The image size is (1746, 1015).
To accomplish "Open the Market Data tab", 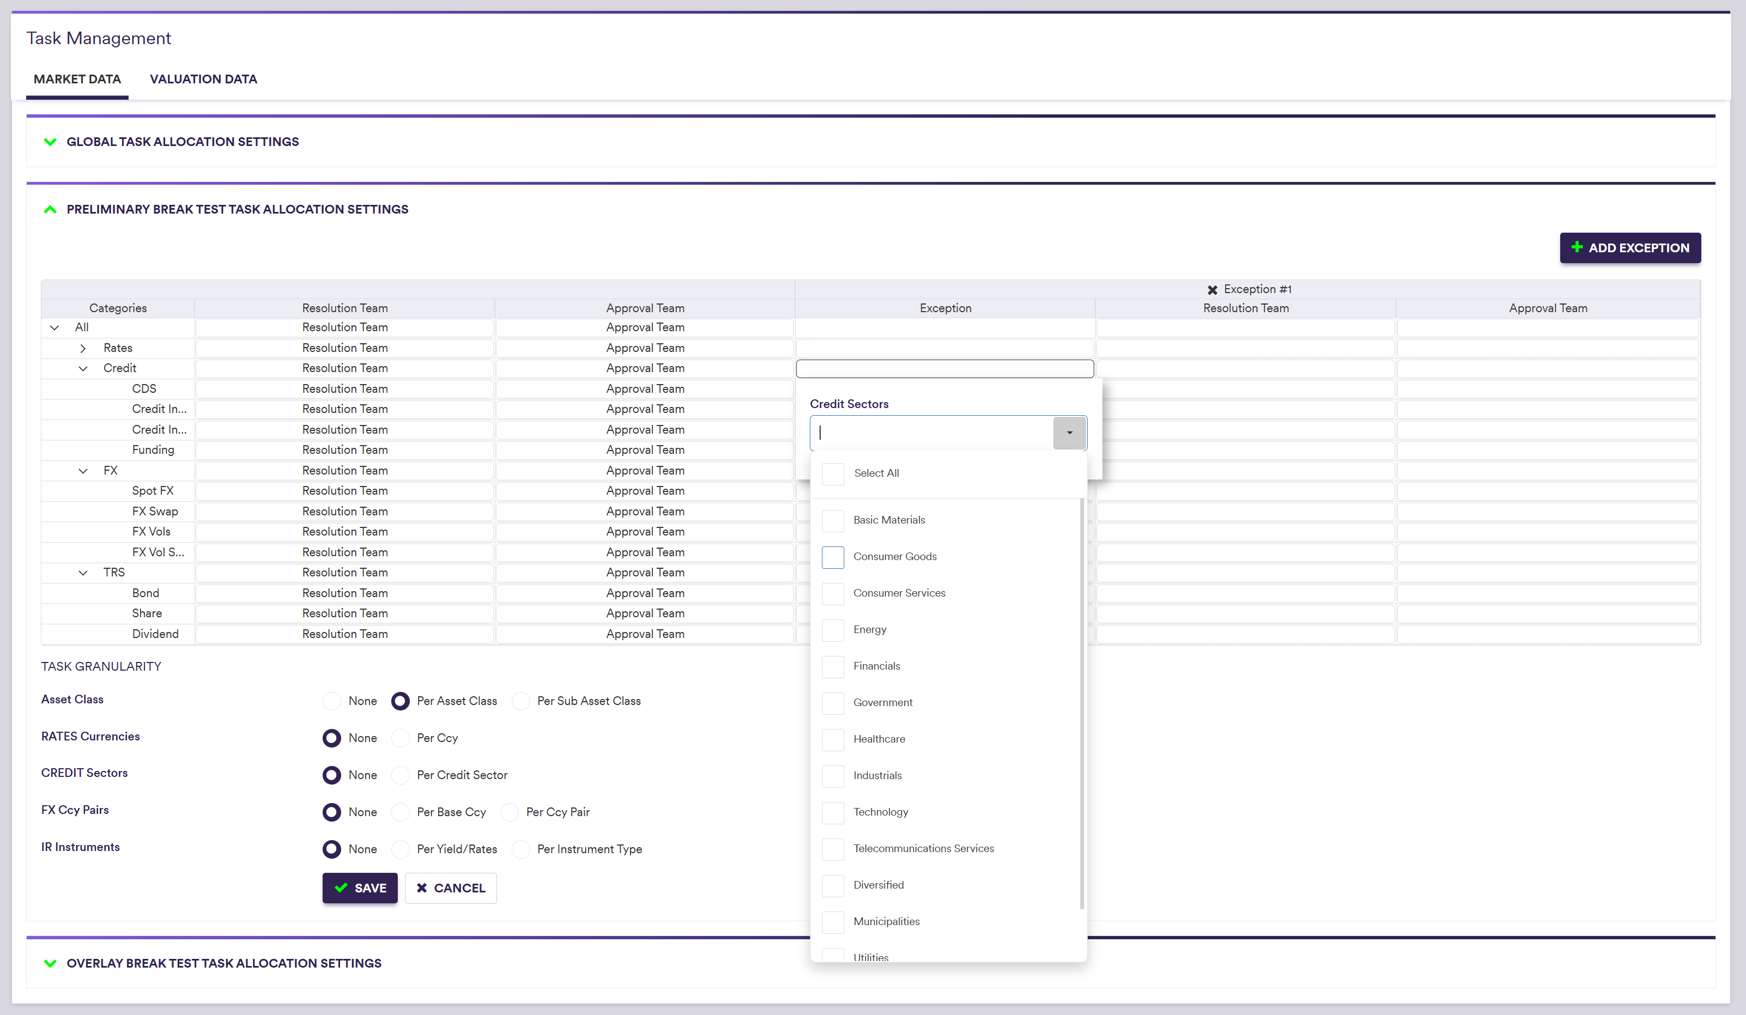I will pyautogui.click(x=77, y=79).
